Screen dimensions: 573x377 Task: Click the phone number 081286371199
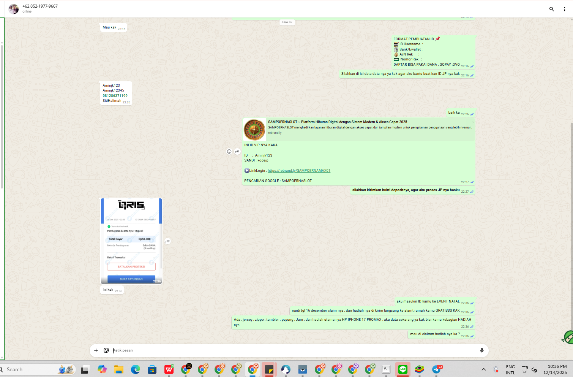pos(115,96)
